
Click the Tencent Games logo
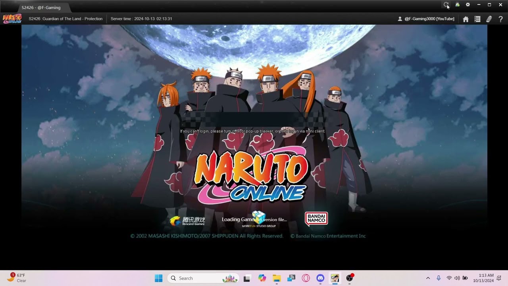(x=187, y=221)
